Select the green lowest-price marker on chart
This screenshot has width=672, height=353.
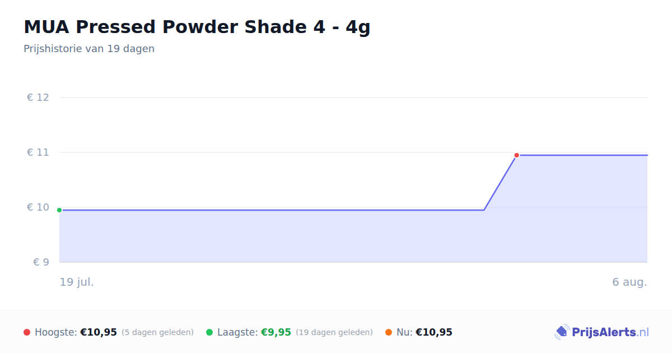(59, 210)
